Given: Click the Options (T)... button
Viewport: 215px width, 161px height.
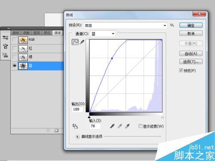Looking at the screenshot, I should point(191,62).
